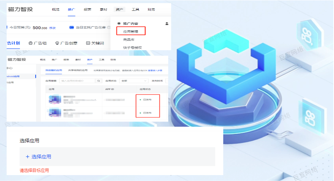Choose 应用管理 in the 资产 dropdown menu
The width and height of the screenshot is (334, 181).
pyautogui.click(x=131, y=31)
